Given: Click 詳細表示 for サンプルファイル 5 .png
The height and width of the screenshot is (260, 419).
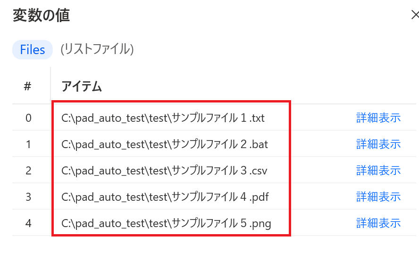Looking at the screenshot, I should tap(378, 223).
